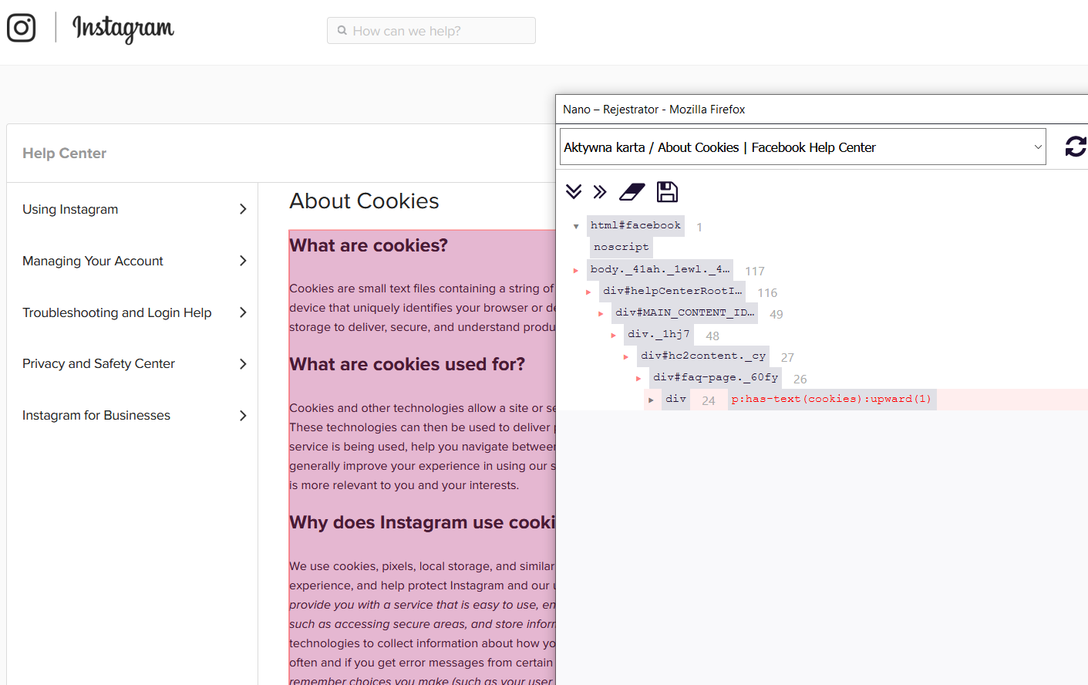Select the div._1hj7 node
This screenshot has height=685, width=1088.
[659, 334]
